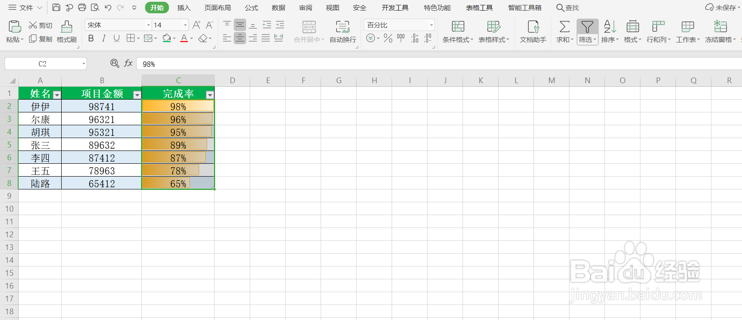The width and height of the screenshot is (742, 320).
Task: Click the 工作表 Worksheet button
Action: 688,31
